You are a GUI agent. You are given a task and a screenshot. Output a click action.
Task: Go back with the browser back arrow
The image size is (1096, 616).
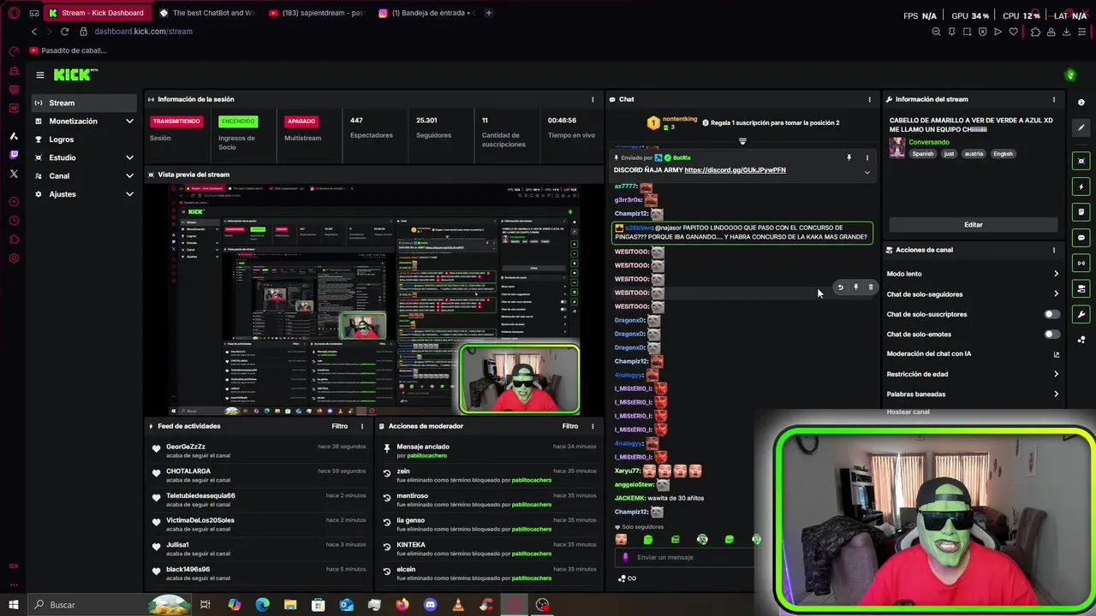34,32
